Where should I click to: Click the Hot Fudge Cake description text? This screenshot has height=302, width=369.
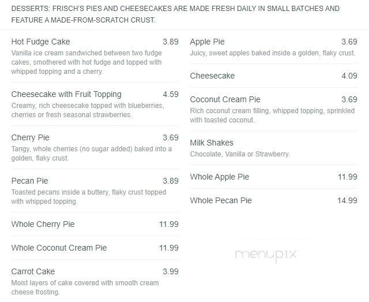[86, 62]
